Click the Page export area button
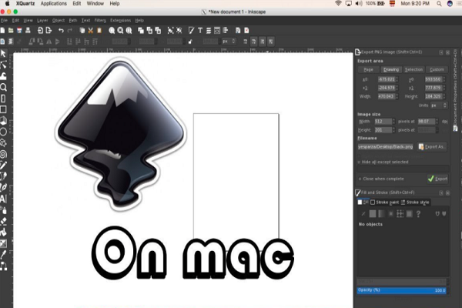The image size is (462, 308). pyautogui.click(x=368, y=69)
